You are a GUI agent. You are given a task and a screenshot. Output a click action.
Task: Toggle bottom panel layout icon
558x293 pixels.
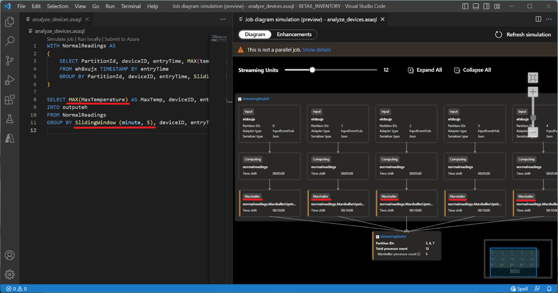click(476, 6)
